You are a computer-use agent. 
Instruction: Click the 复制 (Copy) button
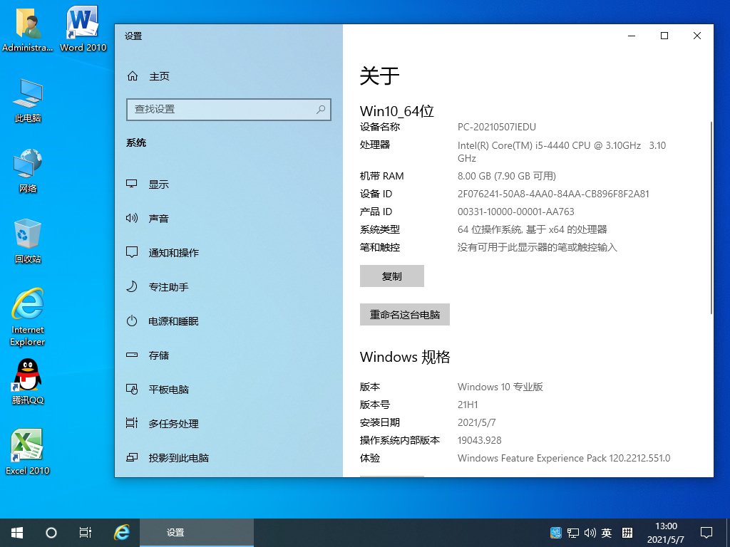pyautogui.click(x=392, y=276)
